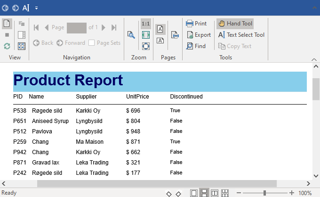
Task: Click the Print button
Action: click(196, 24)
